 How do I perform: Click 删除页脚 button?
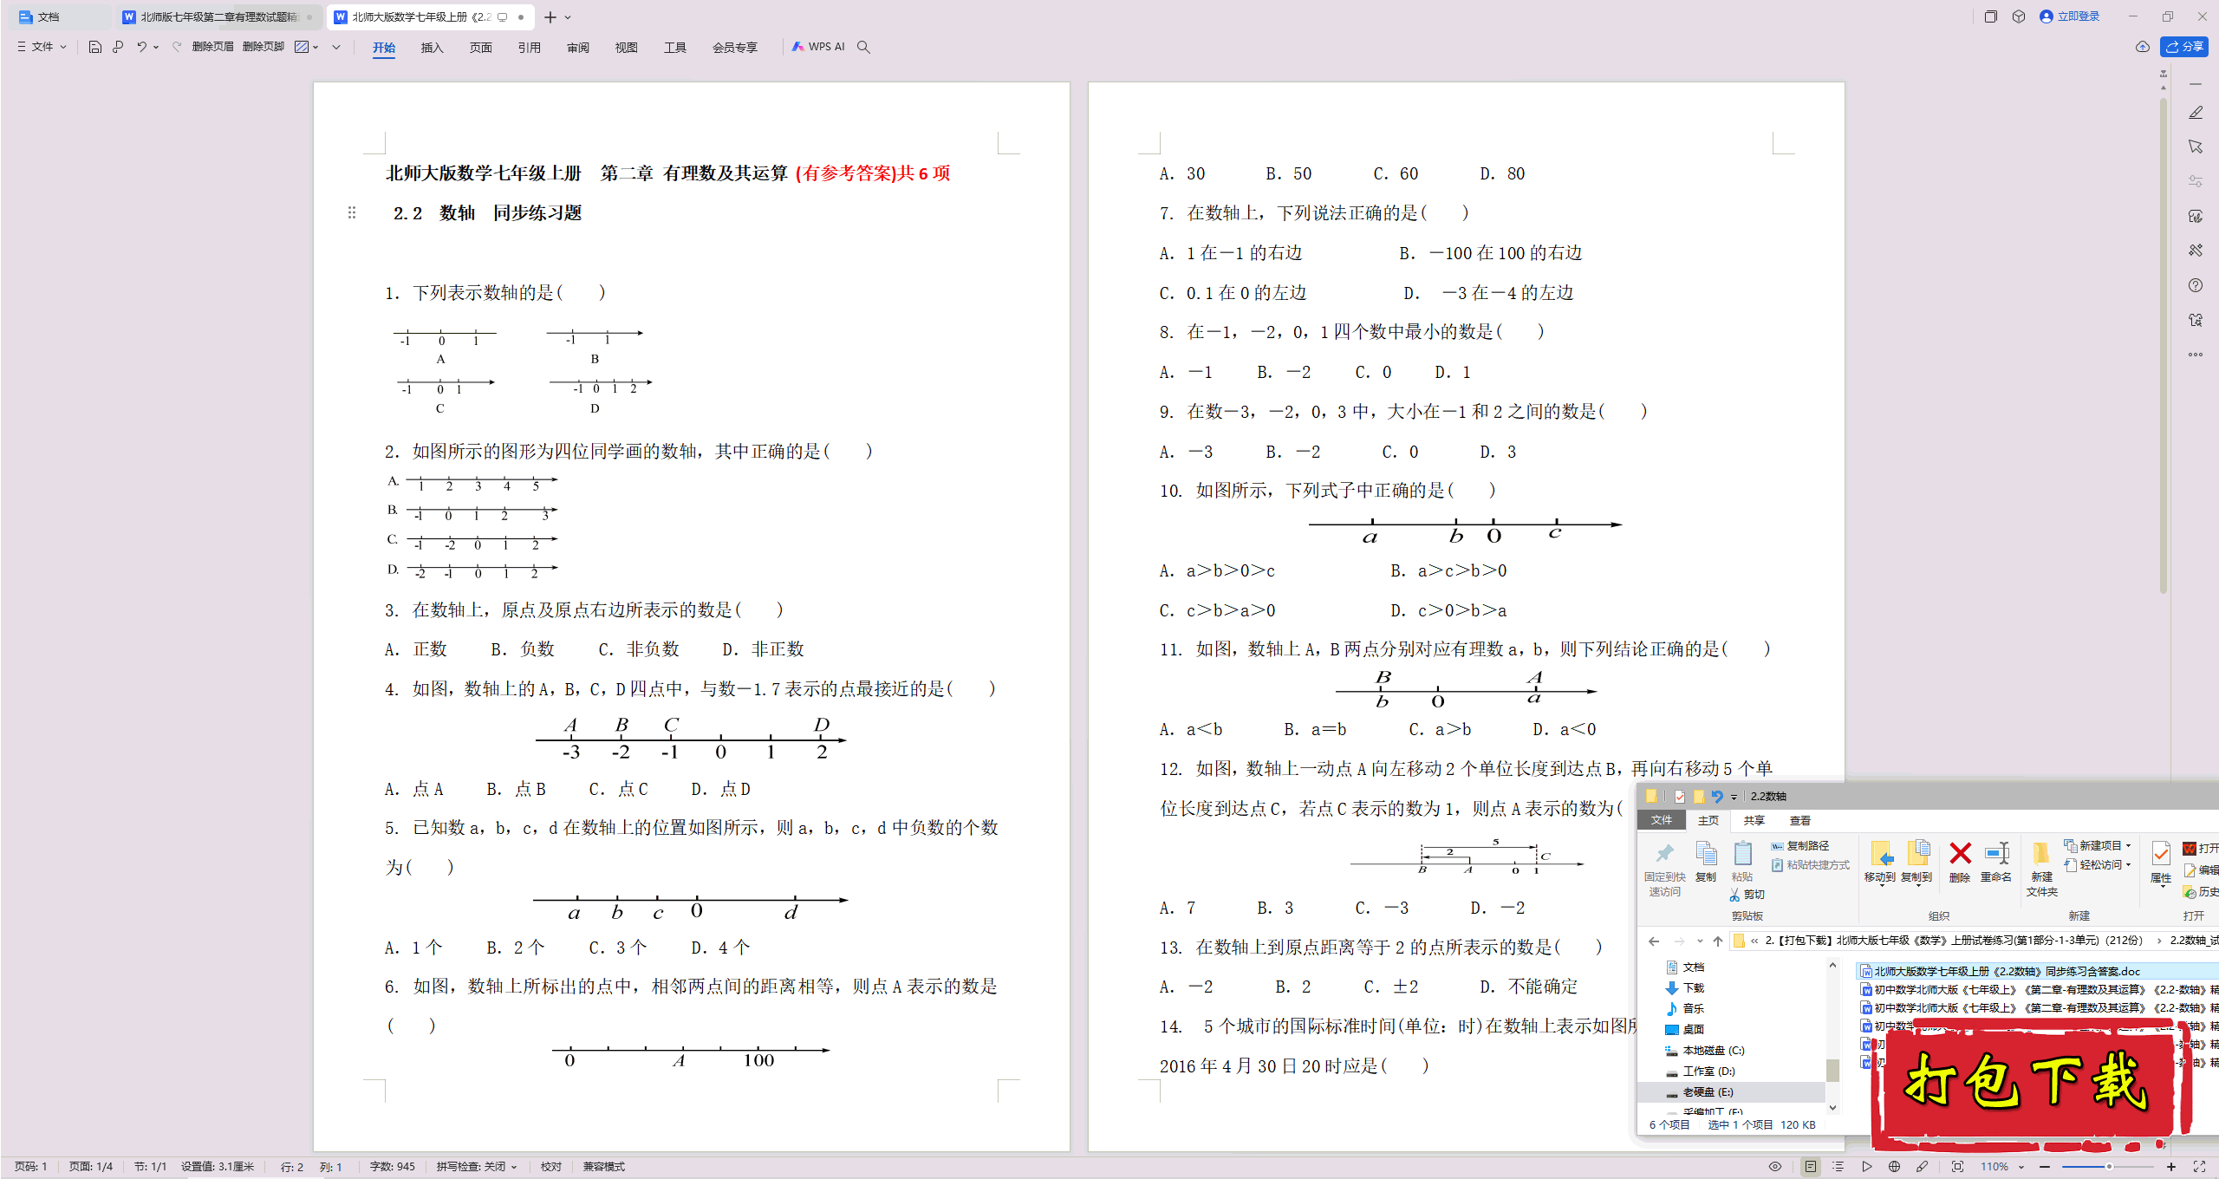coord(264,47)
